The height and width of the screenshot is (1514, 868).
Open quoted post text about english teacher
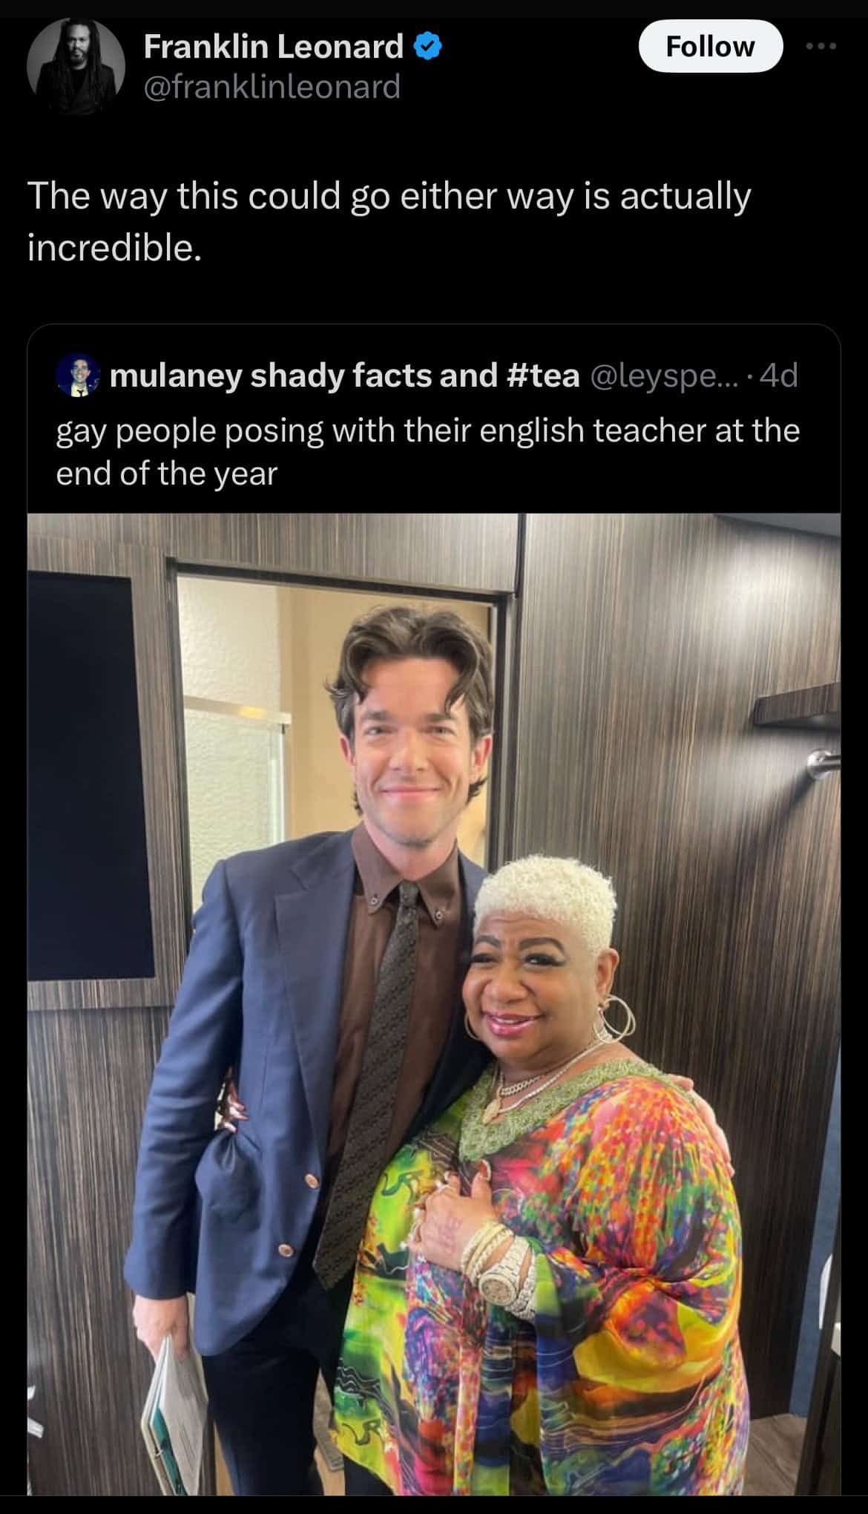click(x=428, y=451)
